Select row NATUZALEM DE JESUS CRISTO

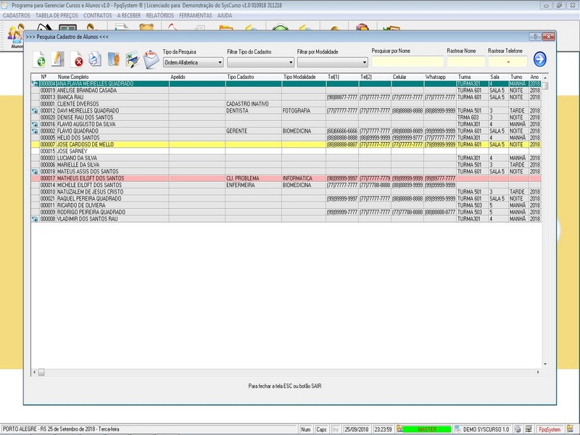(x=286, y=192)
